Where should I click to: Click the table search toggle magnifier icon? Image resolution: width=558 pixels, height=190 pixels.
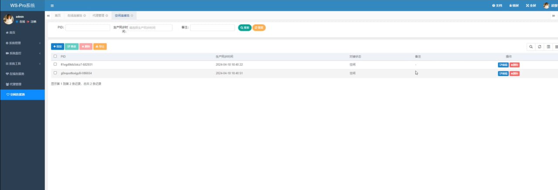coord(531,47)
